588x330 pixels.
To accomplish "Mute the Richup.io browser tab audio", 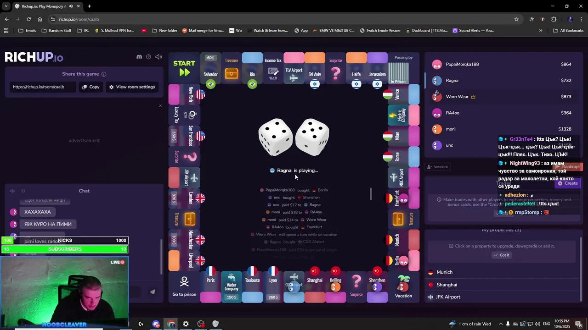I will click(x=71, y=6).
